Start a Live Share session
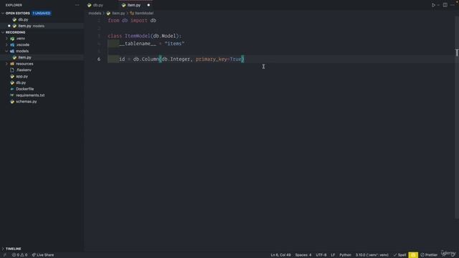 (x=43, y=255)
